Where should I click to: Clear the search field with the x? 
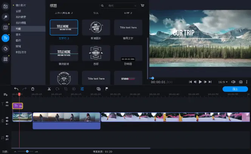(135, 6)
